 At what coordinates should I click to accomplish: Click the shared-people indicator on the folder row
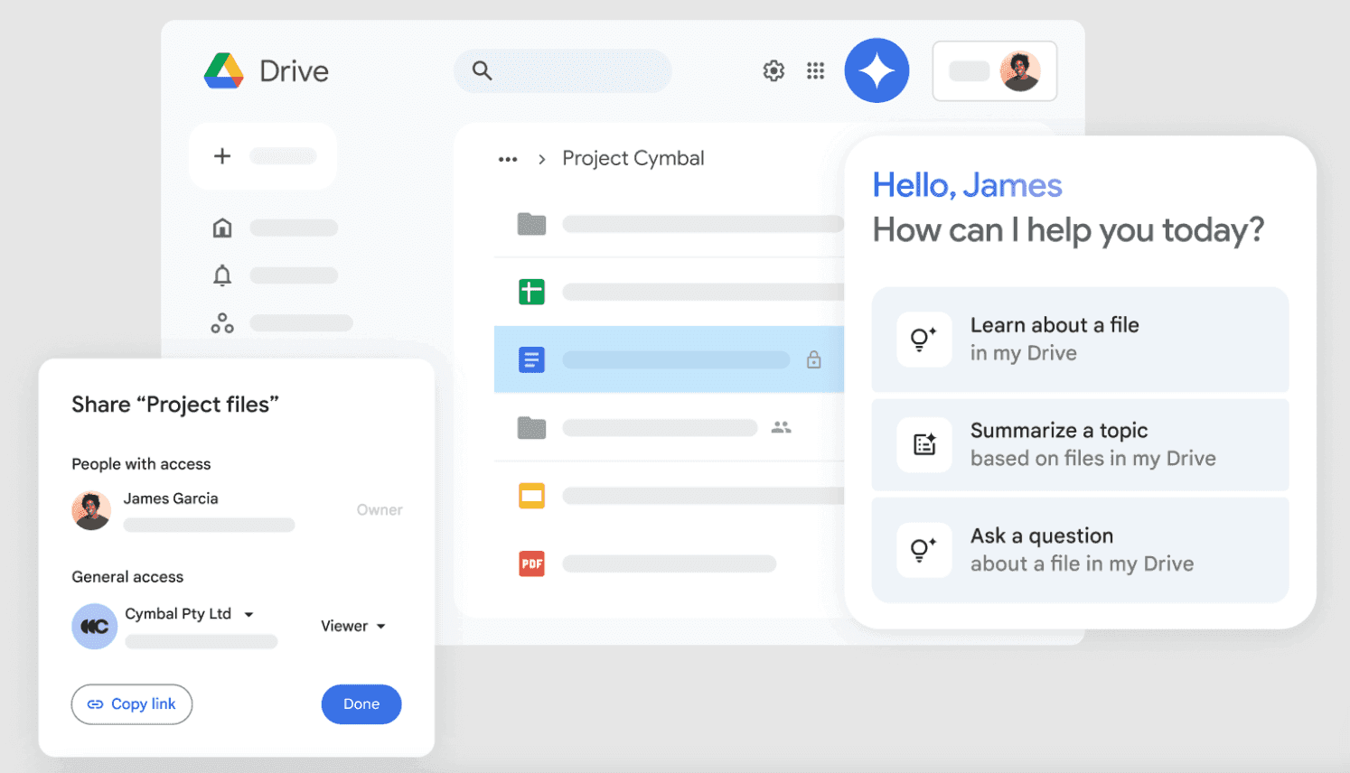781,426
